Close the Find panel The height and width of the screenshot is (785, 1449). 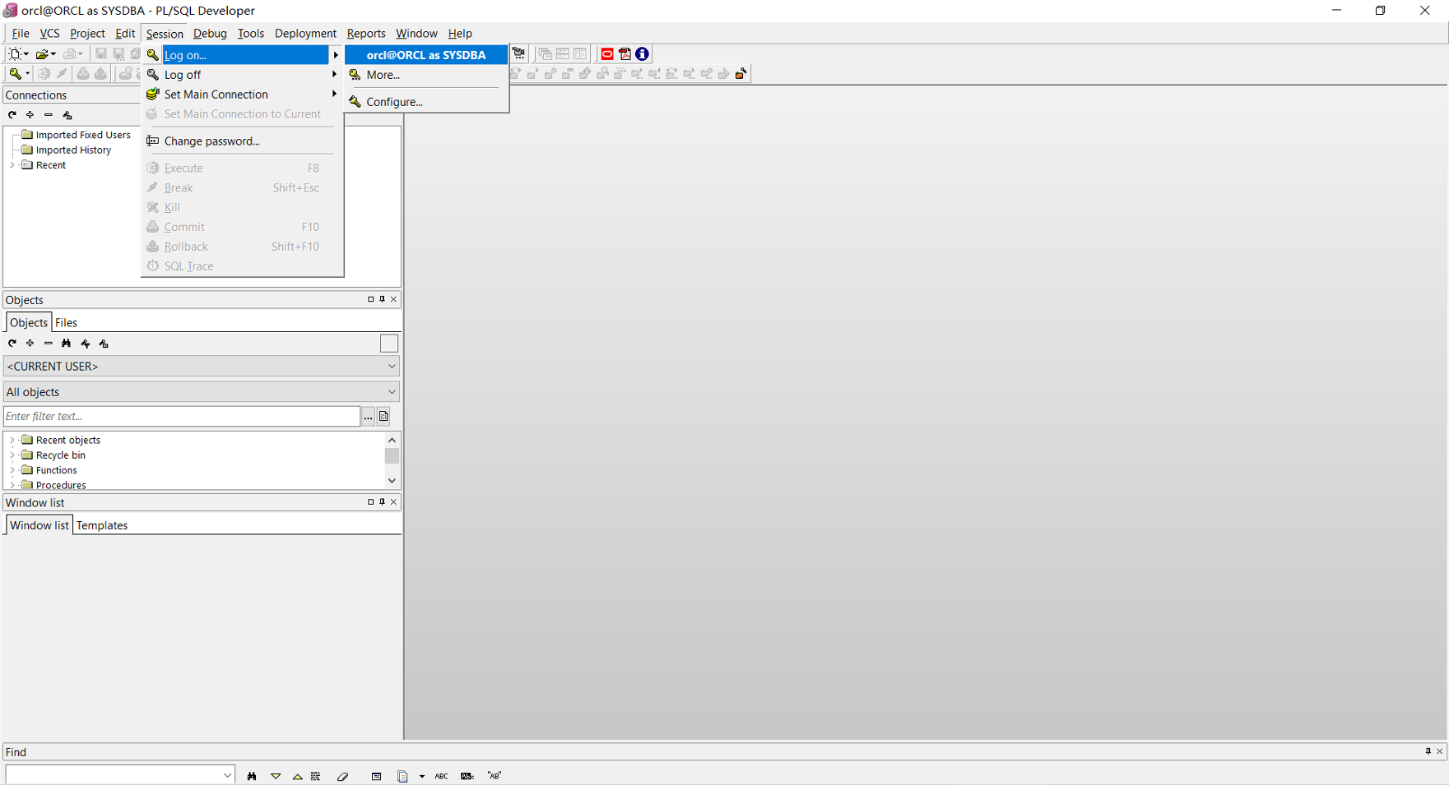click(1440, 751)
